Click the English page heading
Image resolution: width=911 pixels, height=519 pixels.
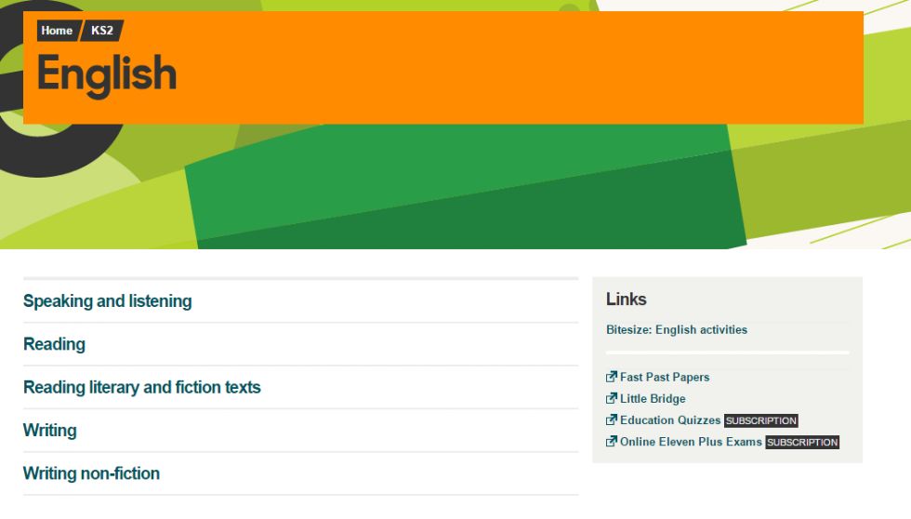pos(107,74)
